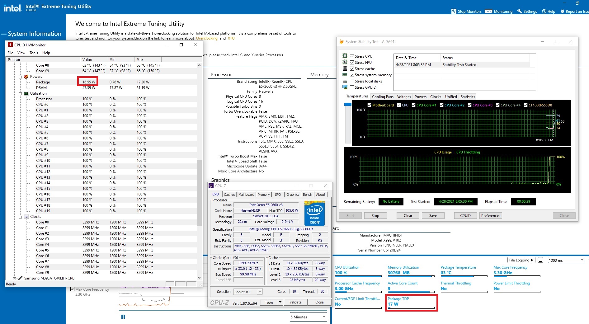The height and width of the screenshot is (324, 589).
Task: Open the Tools menu in HWMonitor
Action: [x=34, y=53]
